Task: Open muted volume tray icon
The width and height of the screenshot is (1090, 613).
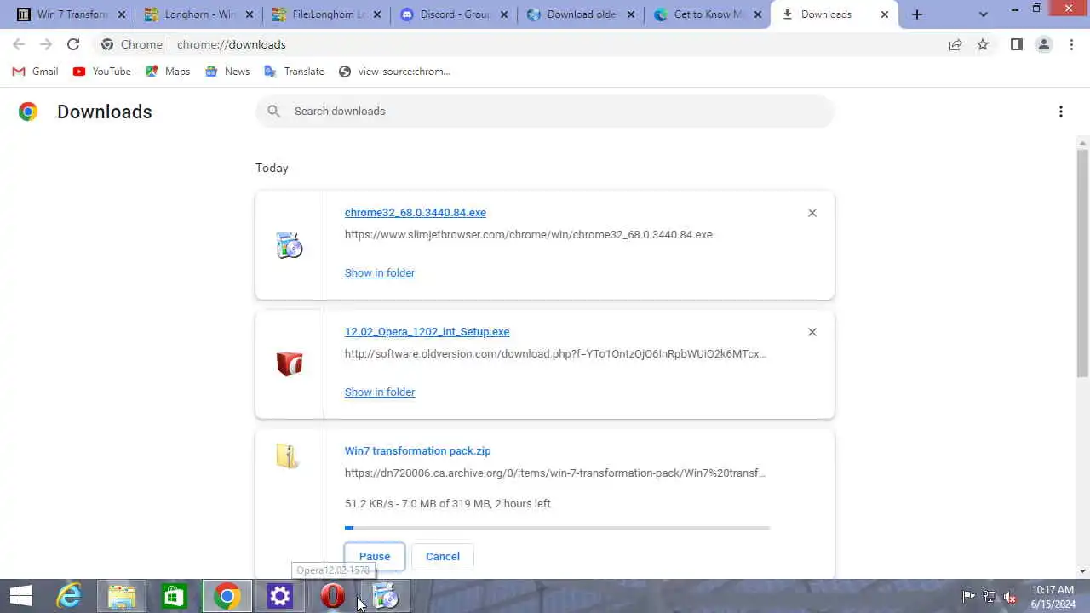Action: coord(1011,597)
